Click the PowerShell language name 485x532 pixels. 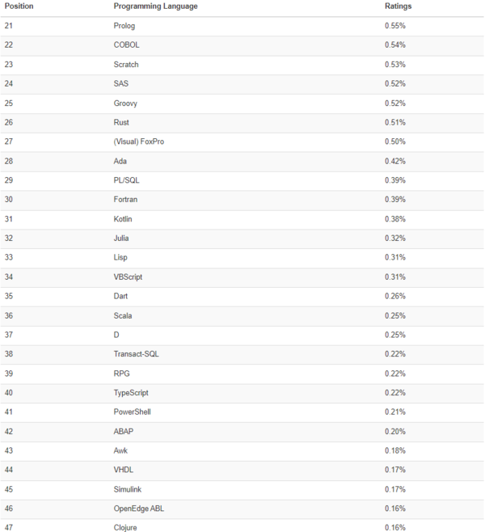(132, 412)
